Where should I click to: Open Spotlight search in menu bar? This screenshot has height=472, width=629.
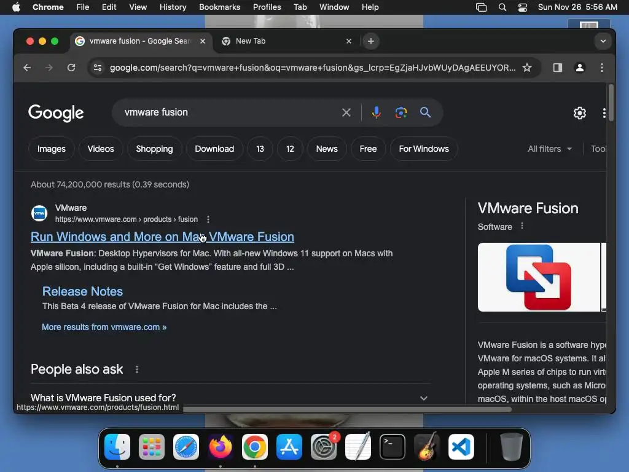502,7
